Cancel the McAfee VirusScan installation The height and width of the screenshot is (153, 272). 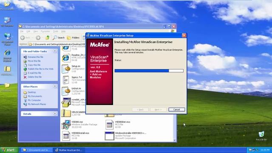177,110
